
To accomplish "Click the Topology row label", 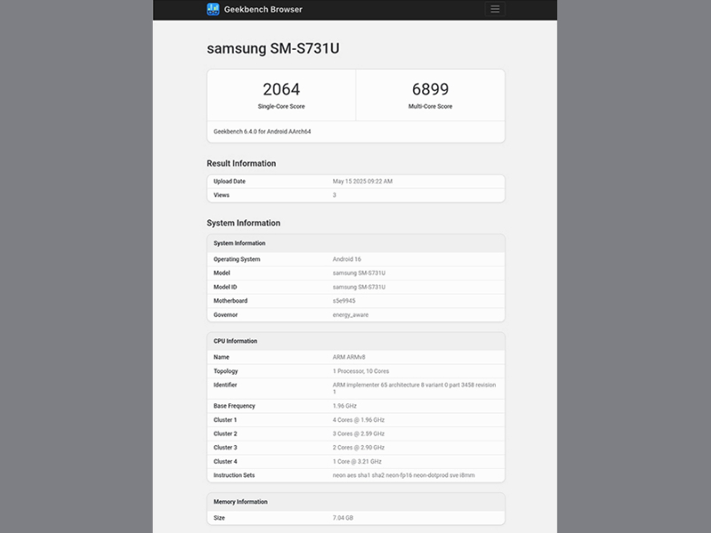I will click(x=226, y=371).
